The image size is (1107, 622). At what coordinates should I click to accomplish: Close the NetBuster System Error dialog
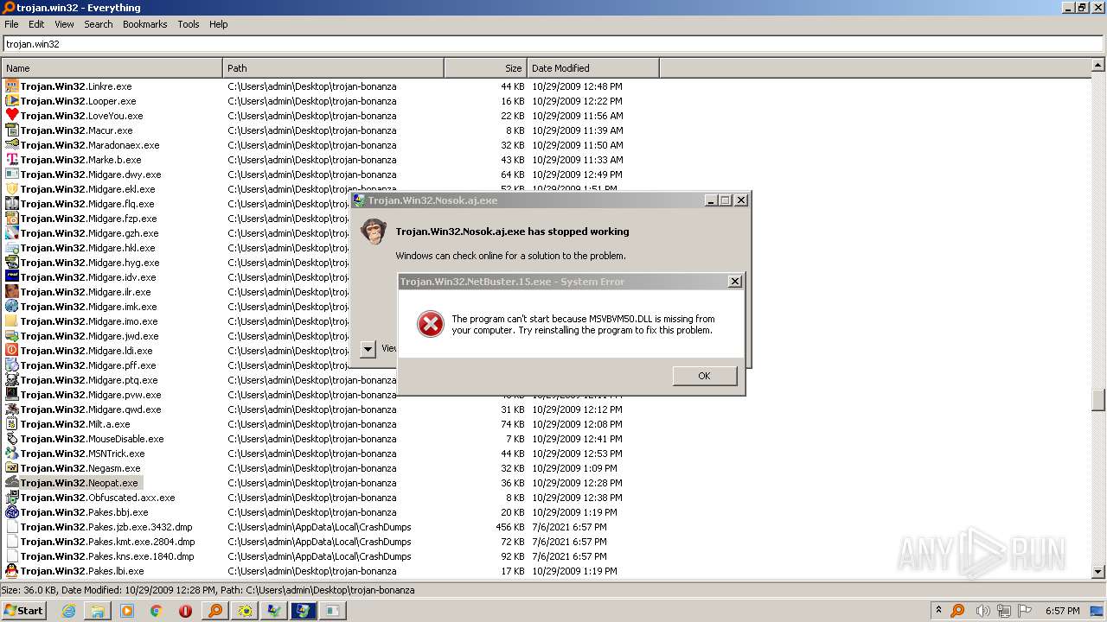735,282
